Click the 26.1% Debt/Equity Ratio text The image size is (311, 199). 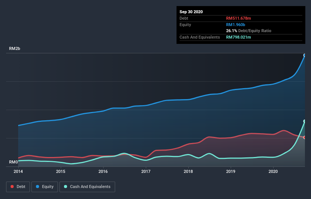coord(248,31)
